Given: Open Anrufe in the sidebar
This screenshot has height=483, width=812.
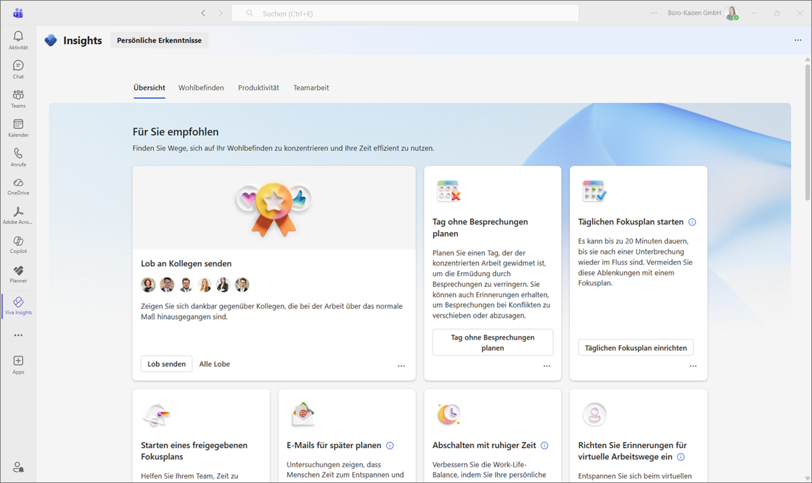Looking at the screenshot, I should click(18, 157).
